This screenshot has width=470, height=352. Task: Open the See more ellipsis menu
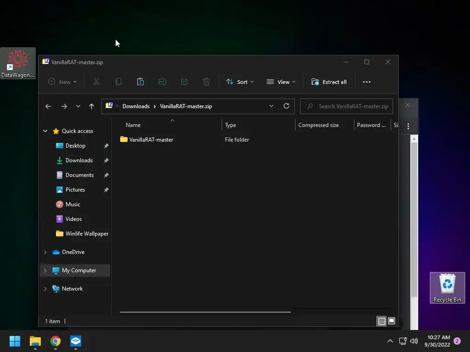point(367,82)
